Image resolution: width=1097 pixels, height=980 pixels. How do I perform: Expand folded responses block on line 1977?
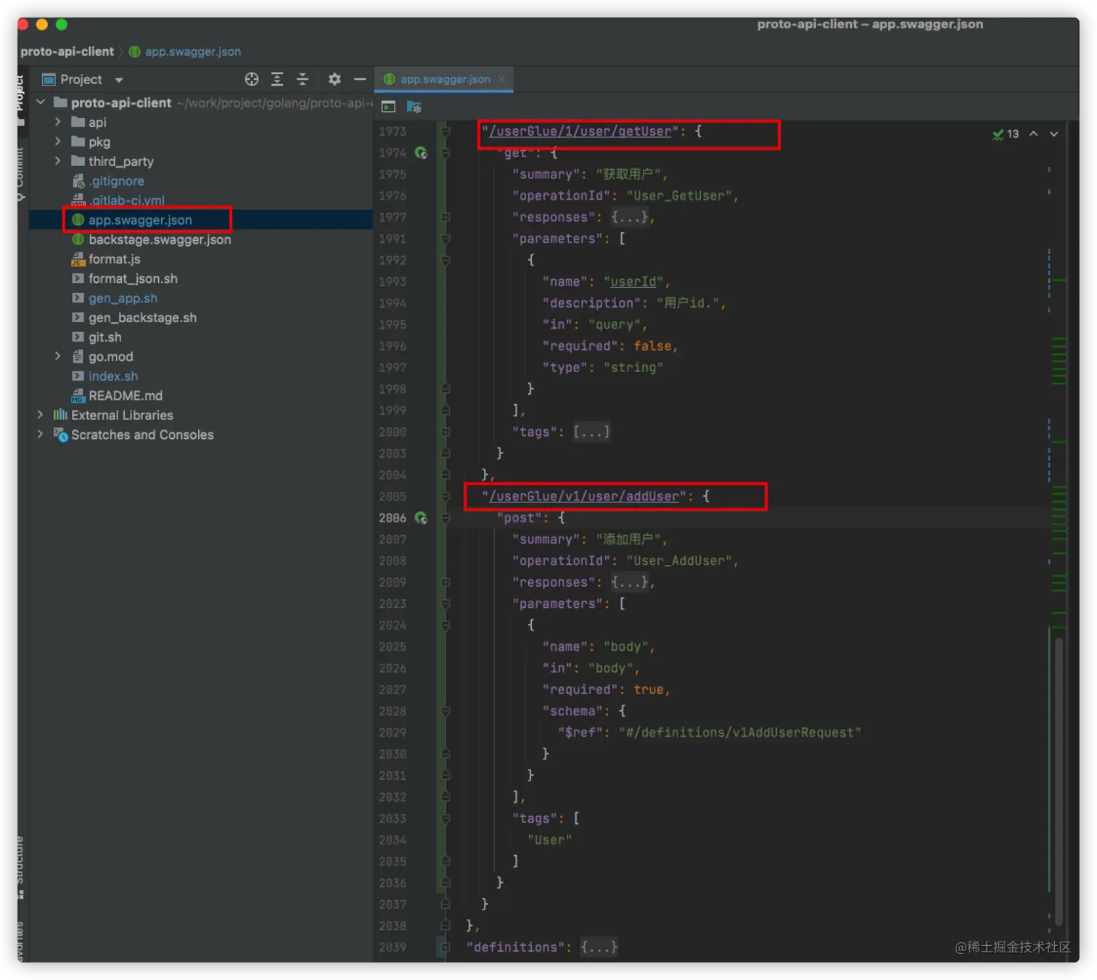click(630, 217)
